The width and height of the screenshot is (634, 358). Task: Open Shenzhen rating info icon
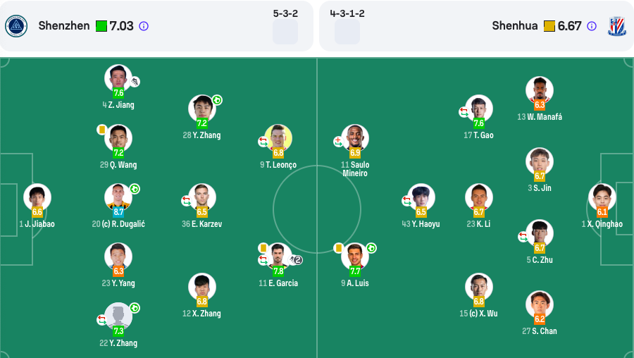pos(144,26)
